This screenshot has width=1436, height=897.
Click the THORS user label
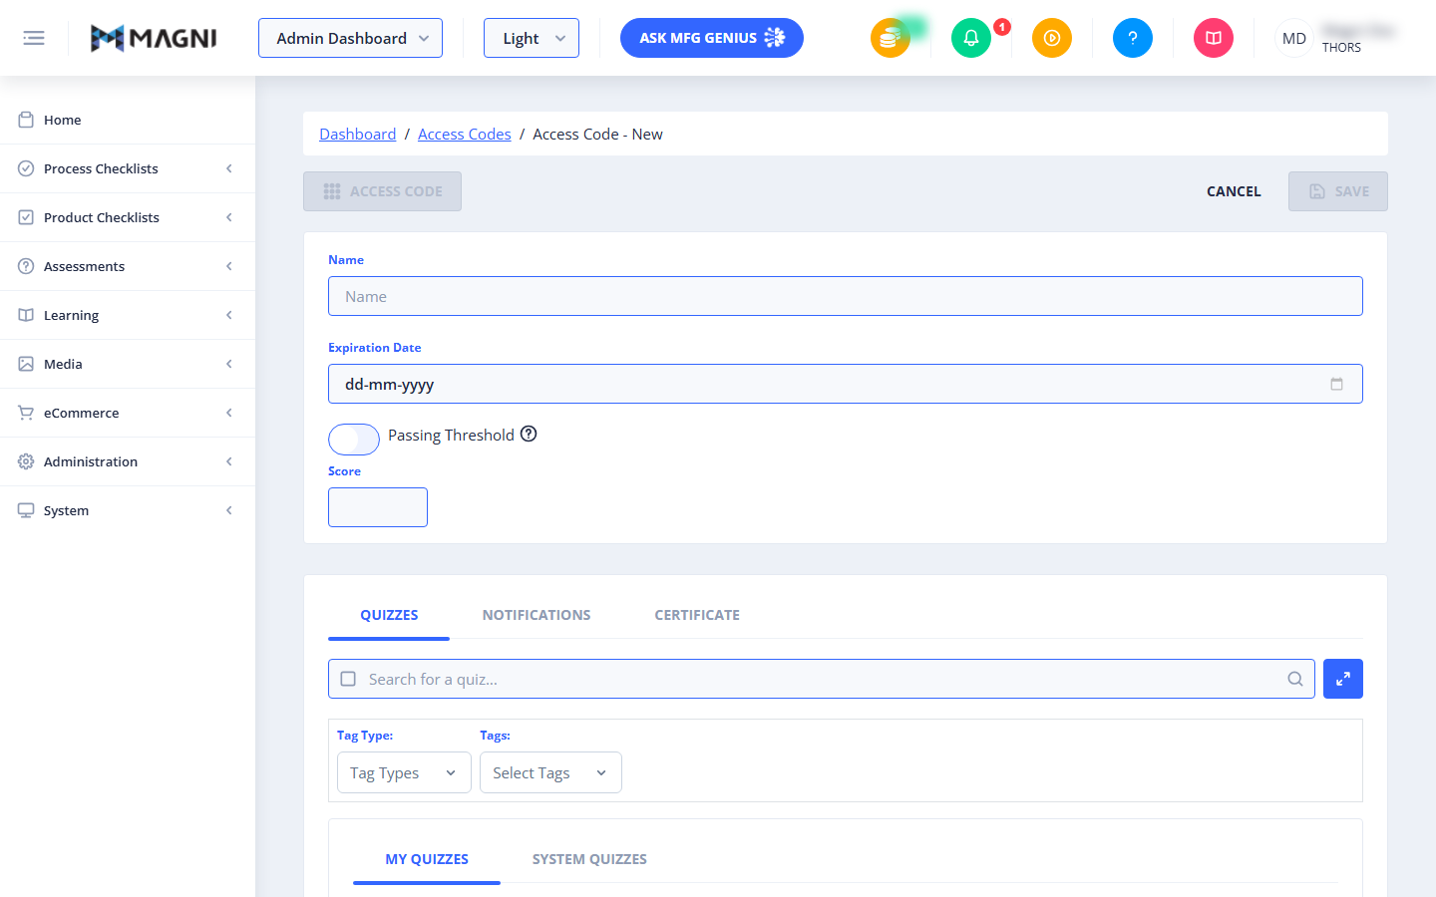click(x=1341, y=48)
